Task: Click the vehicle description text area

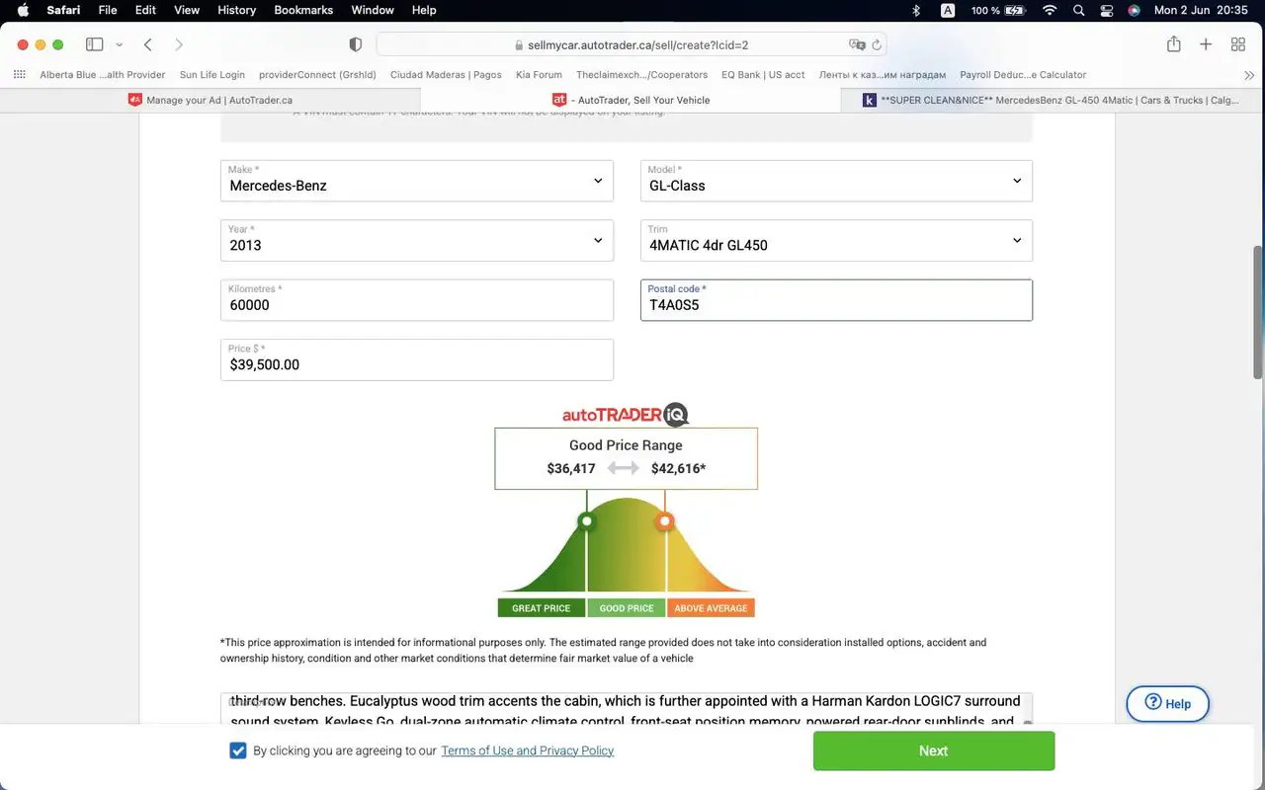Action: click(x=626, y=710)
